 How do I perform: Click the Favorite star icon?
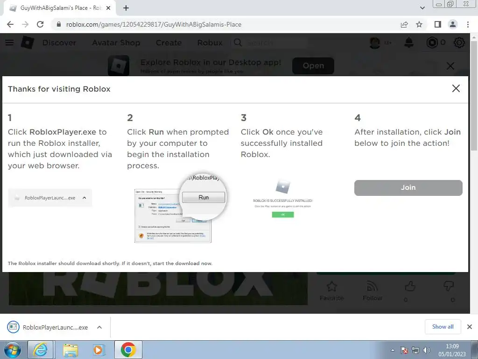332,287
